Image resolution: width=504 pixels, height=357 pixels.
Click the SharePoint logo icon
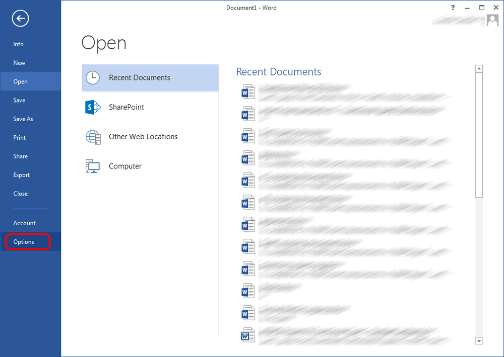(93, 107)
